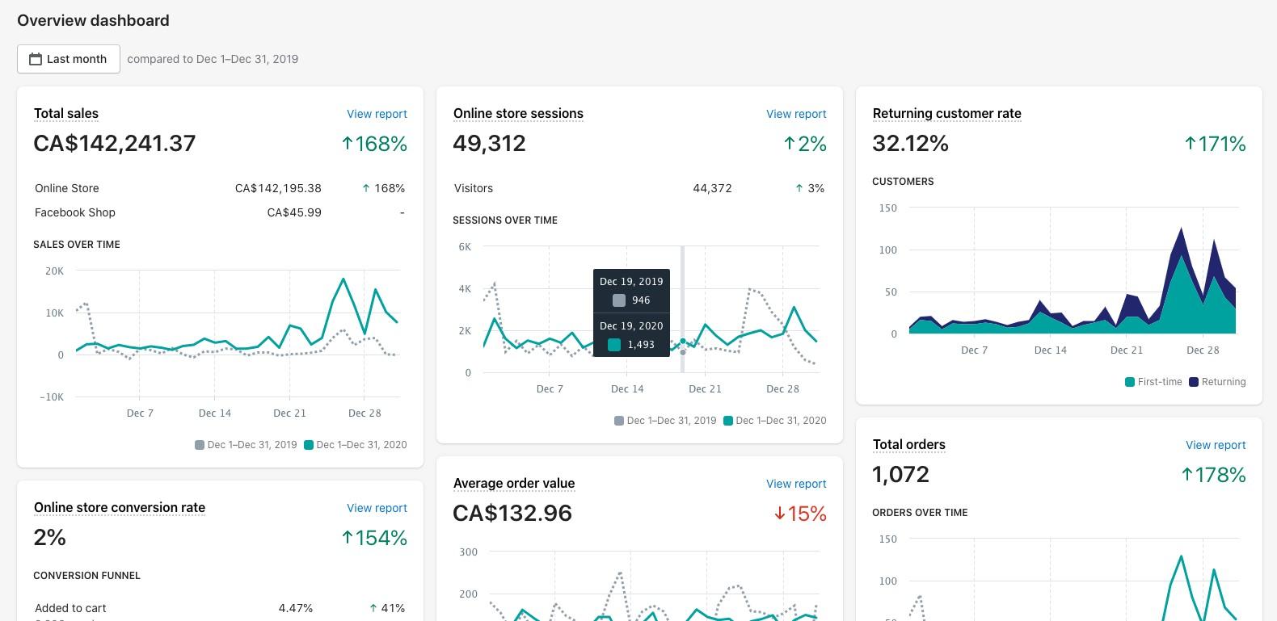1277x621 pixels.
Task: Click the up arrow beside Added to cart 41%
Action: point(373,608)
